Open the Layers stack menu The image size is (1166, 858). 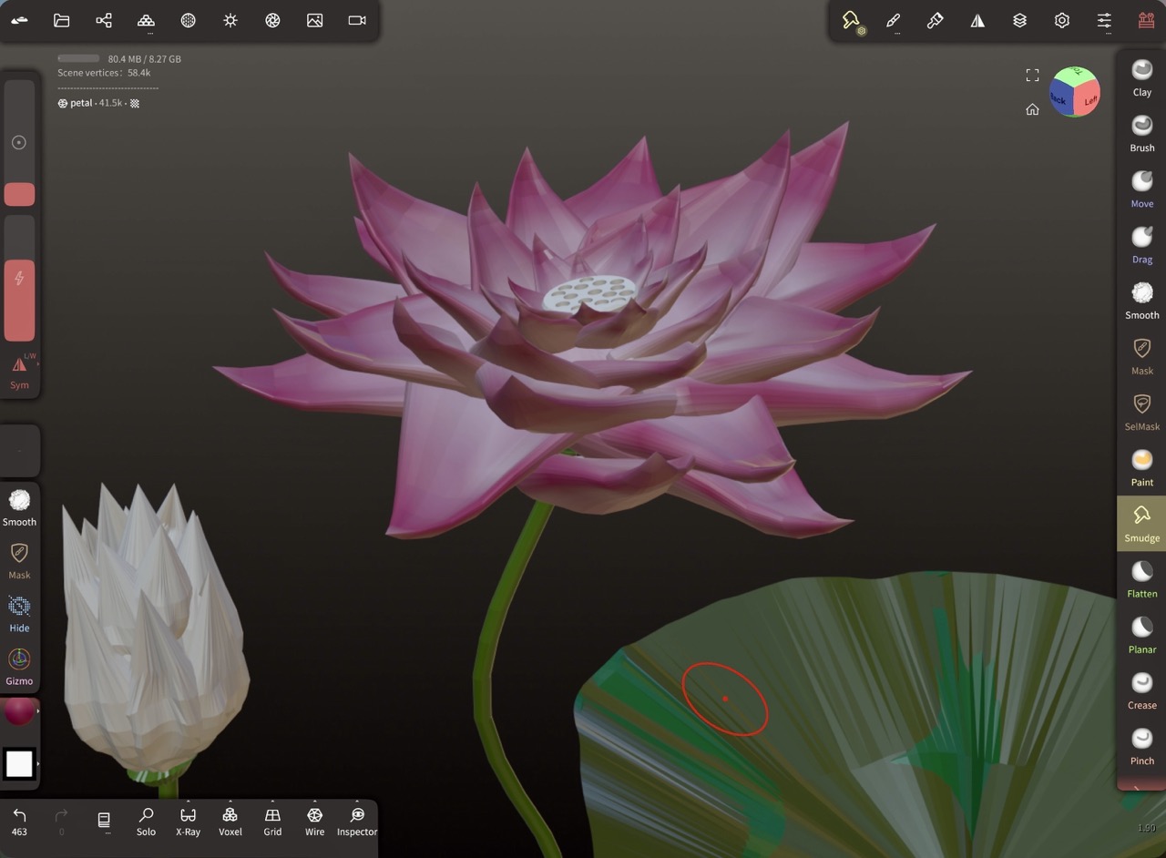pyautogui.click(x=1019, y=20)
